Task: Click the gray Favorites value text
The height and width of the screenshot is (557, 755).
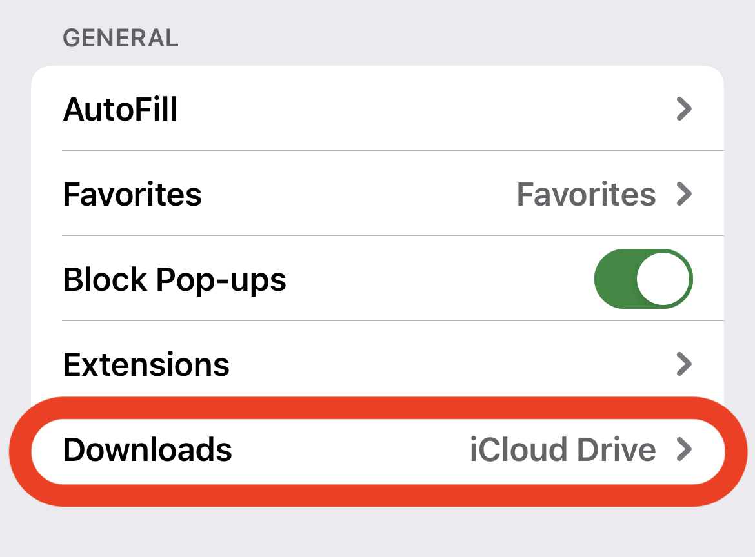Action: coord(586,194)
